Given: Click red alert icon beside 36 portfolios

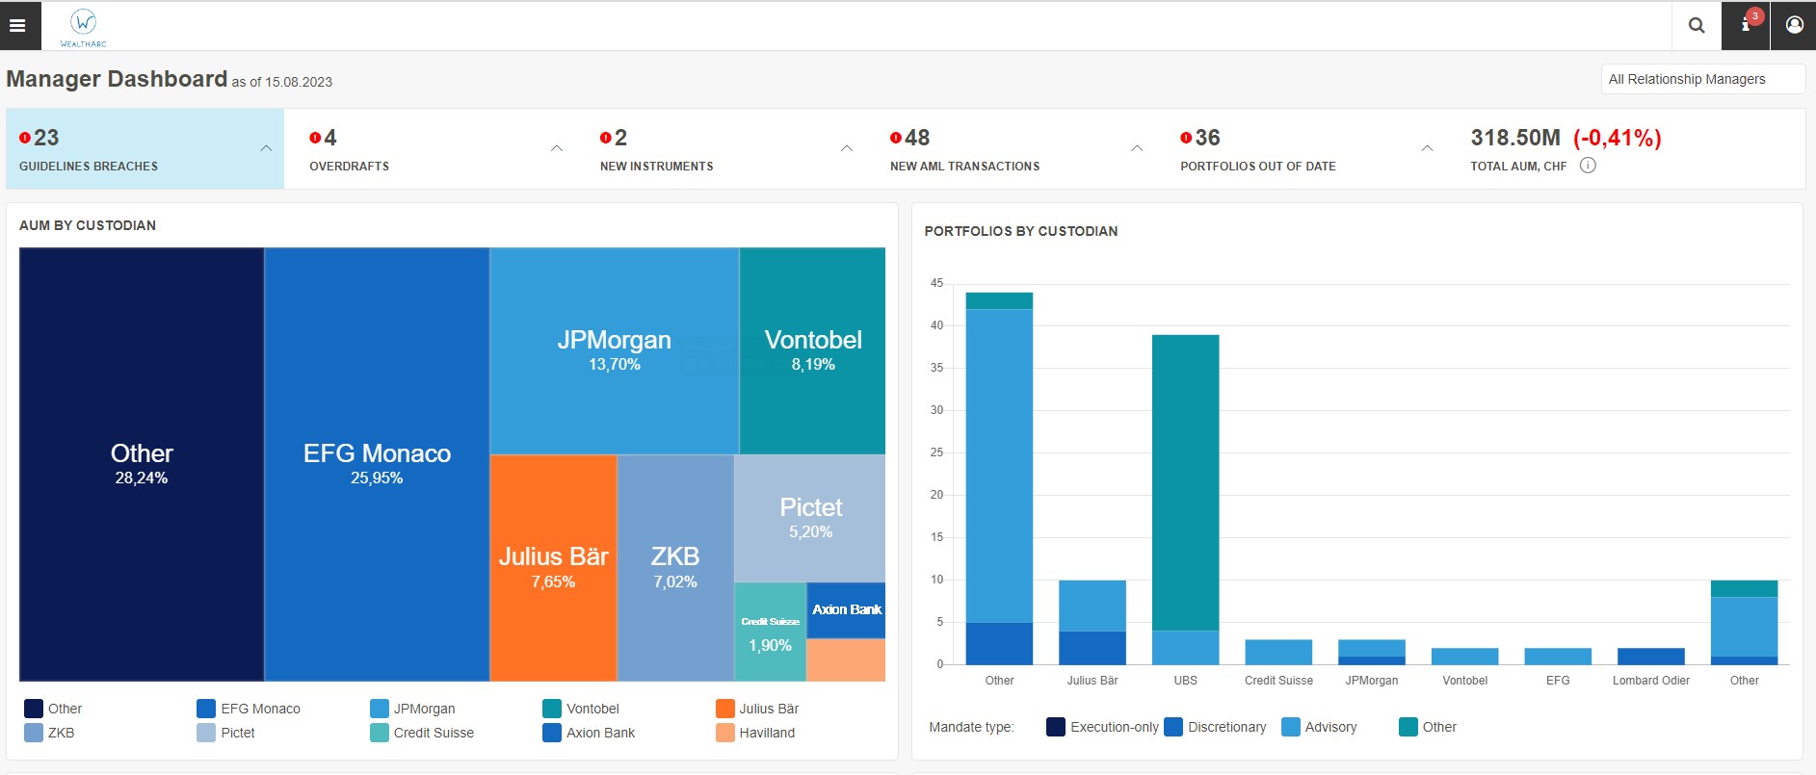Looking at the screenshot, I should [x=1186, y=138].
